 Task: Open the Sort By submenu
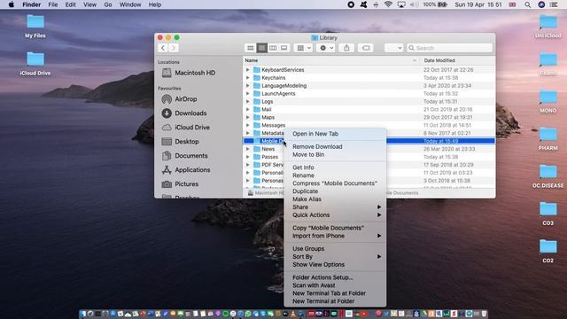point(335,257)
